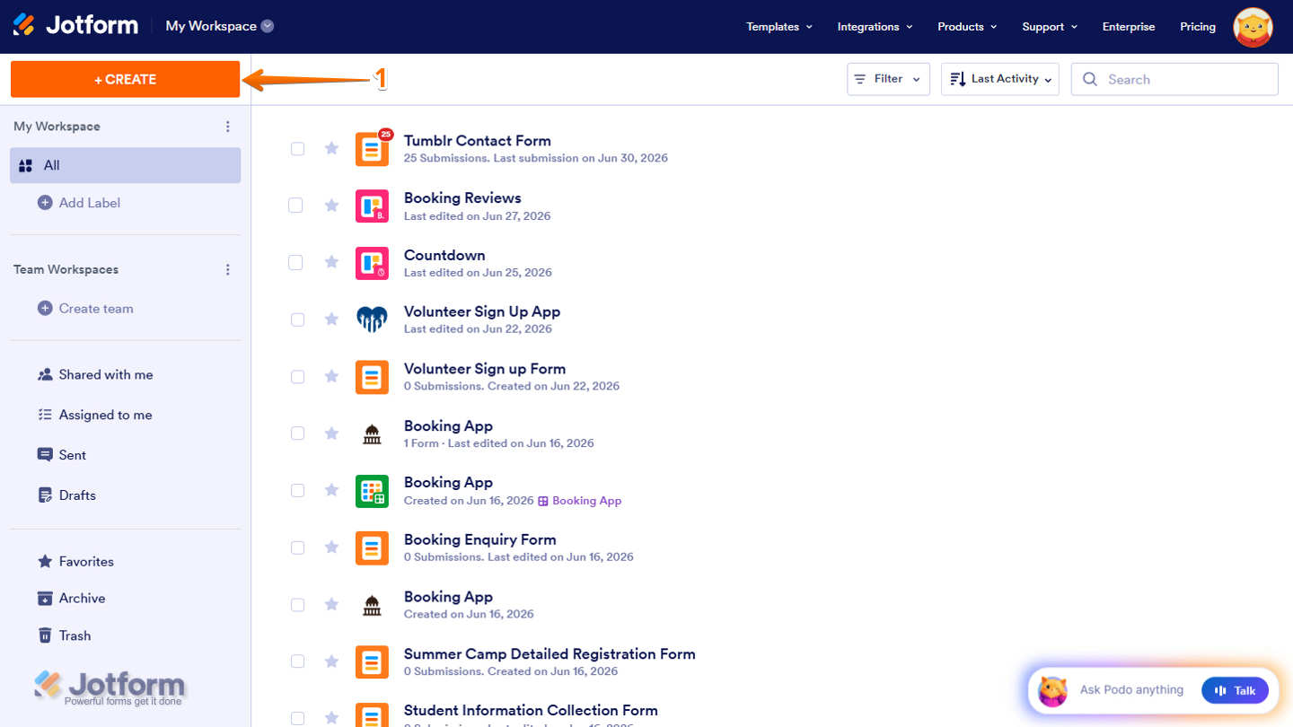Star the Summer Camp Detailed Registration Form
This screenshot has height=727, width=1293.
pyautogui.click(x=331, y=661)
